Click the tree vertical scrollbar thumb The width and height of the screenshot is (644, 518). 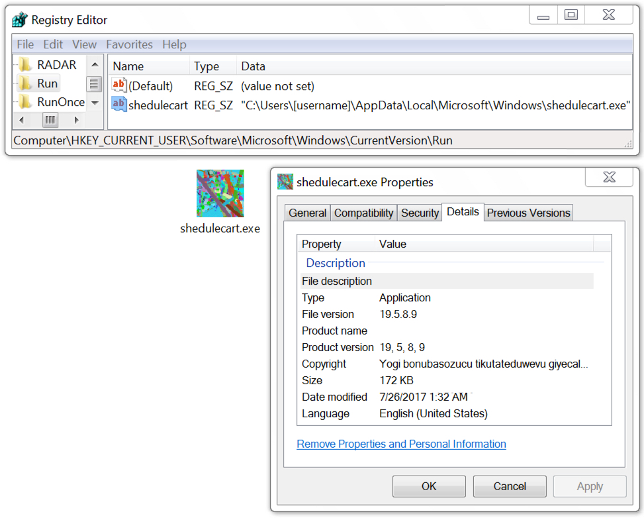point(94,84)
